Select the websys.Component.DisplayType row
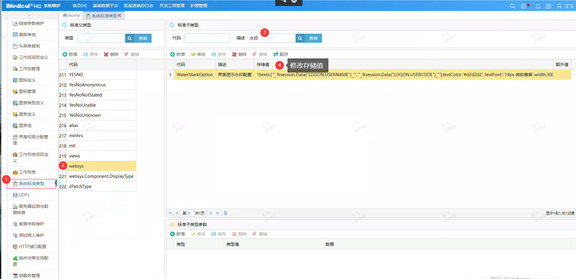The image size is (576, 279). (x=101, y=176)
